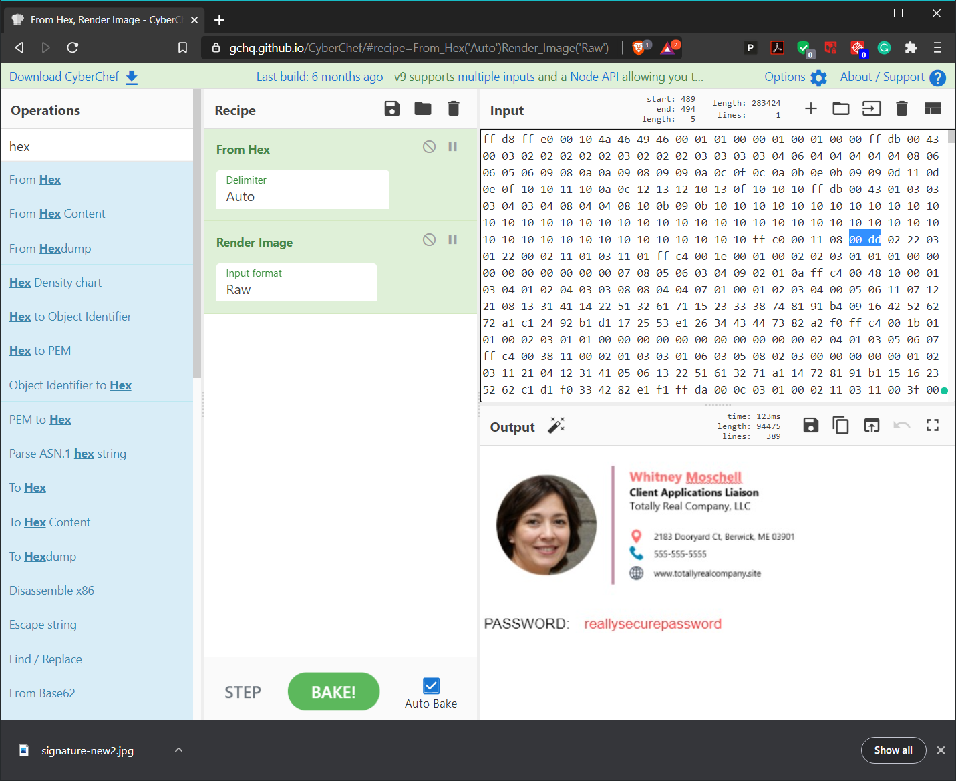Select From Hex operation in list
The height and width of the screenshot is (781, 956).
click(97, 180)
